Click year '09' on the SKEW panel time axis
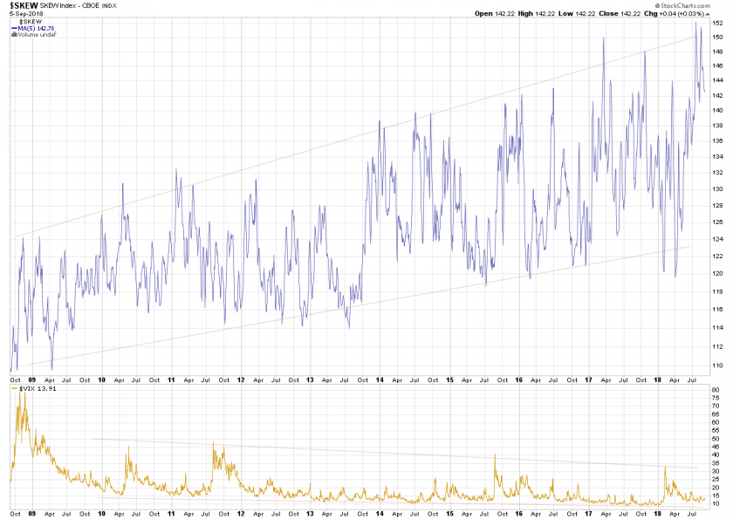Screen dimensions: 733x519 (x=31, y=379)
